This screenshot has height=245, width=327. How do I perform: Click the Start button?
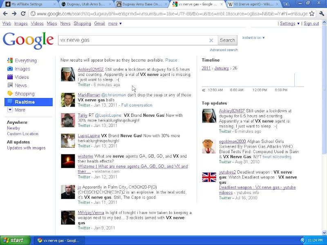[15, 241]
